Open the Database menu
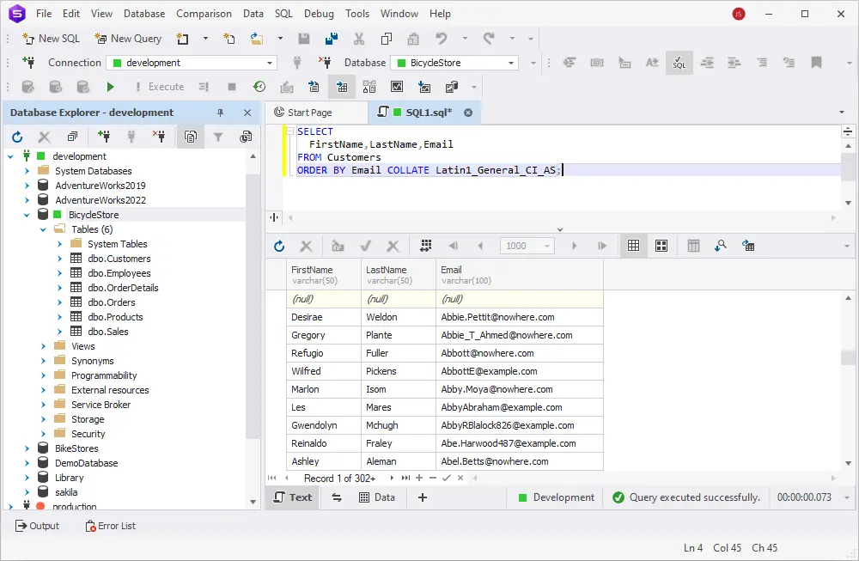859x561 pixels. 144,14
